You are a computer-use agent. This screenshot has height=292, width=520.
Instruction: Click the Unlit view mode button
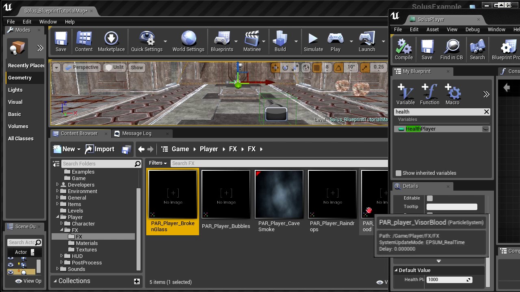tap(115, 67)
